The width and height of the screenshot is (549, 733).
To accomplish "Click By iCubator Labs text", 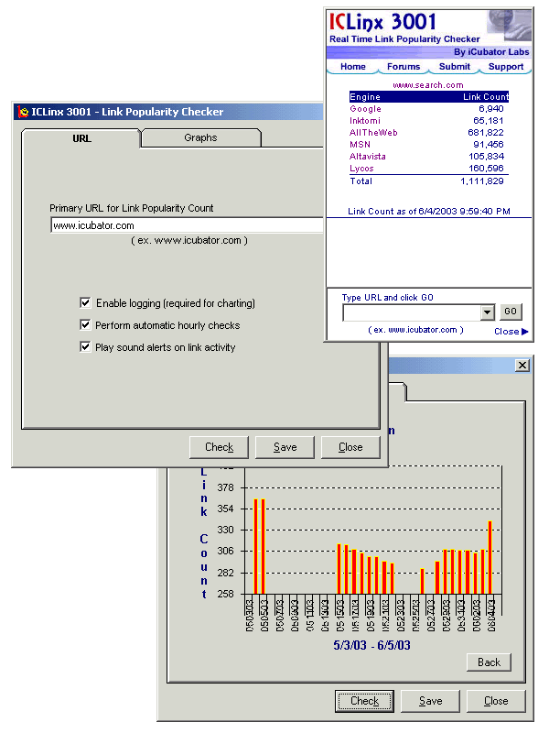I will coord(491,52).
